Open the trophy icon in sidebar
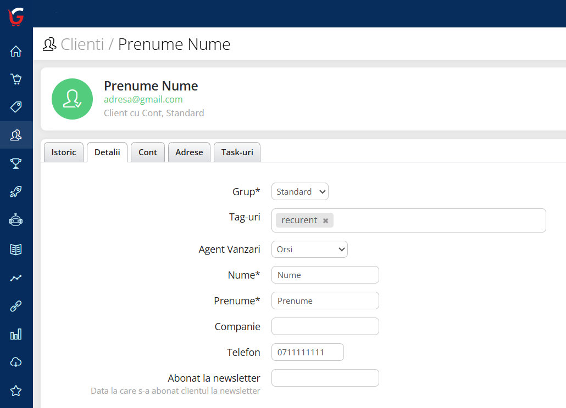This screenshot has height=408, width=566. pos(16,163)
